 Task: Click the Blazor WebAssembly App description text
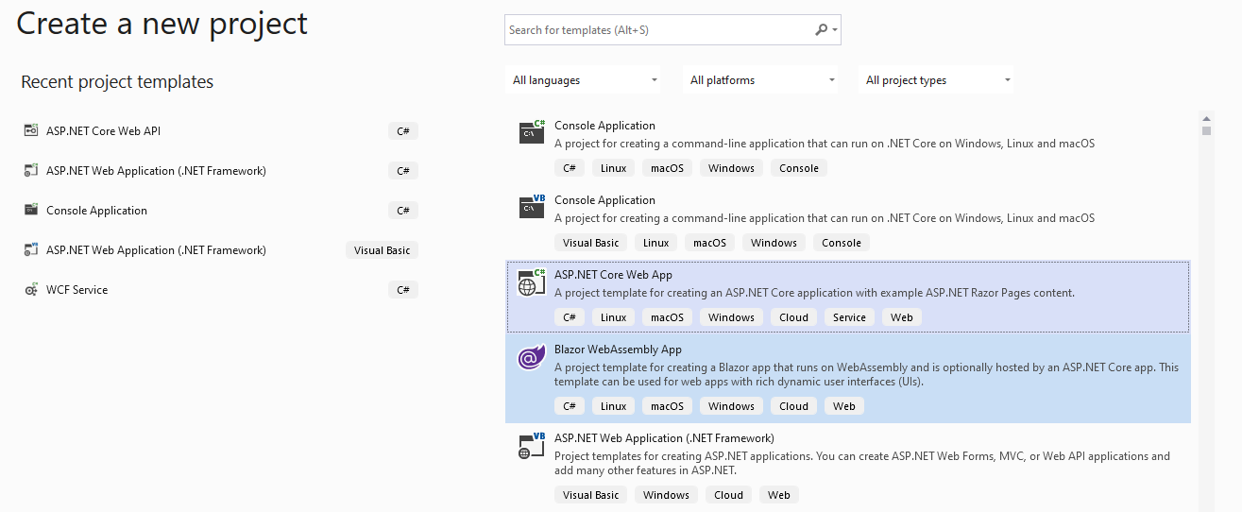coord(866,375)
